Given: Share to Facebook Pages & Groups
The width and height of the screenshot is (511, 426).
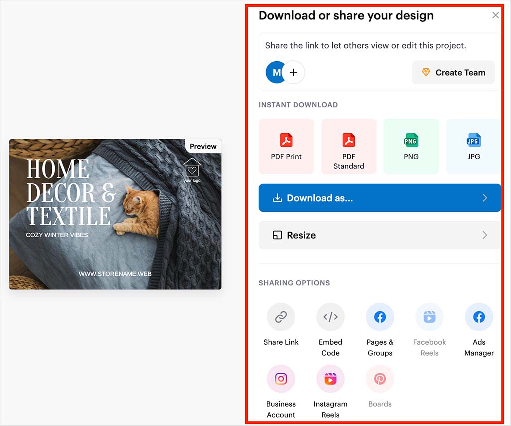Looking at the screenshot, I should tap(380, 317).
